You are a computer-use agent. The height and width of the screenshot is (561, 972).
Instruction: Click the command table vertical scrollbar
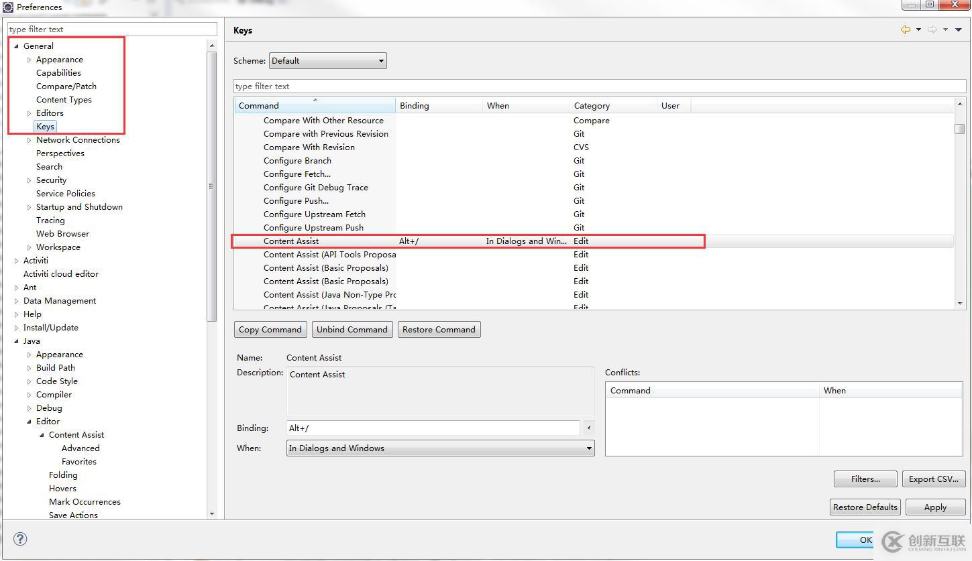tap(959, 201)
